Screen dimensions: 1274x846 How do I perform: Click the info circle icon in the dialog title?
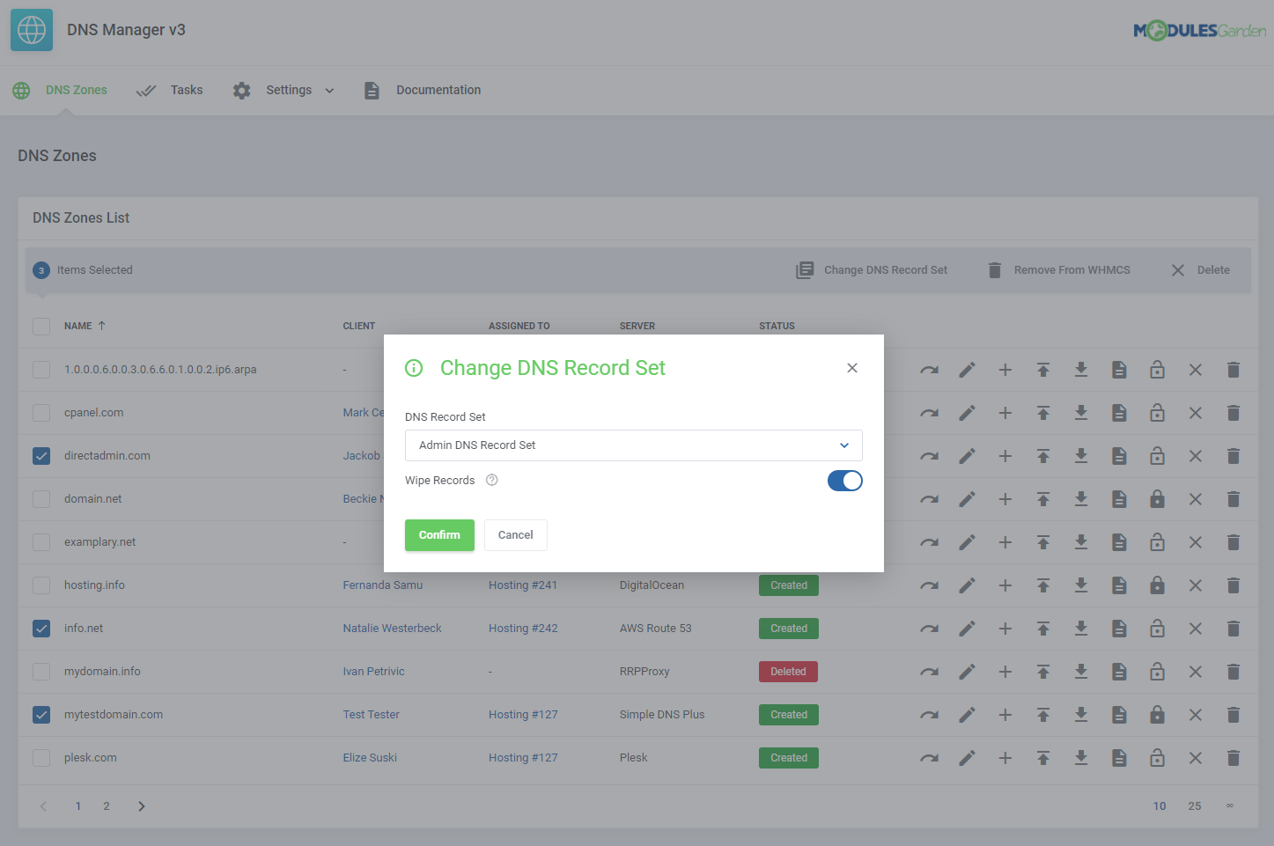pos(414,368)
